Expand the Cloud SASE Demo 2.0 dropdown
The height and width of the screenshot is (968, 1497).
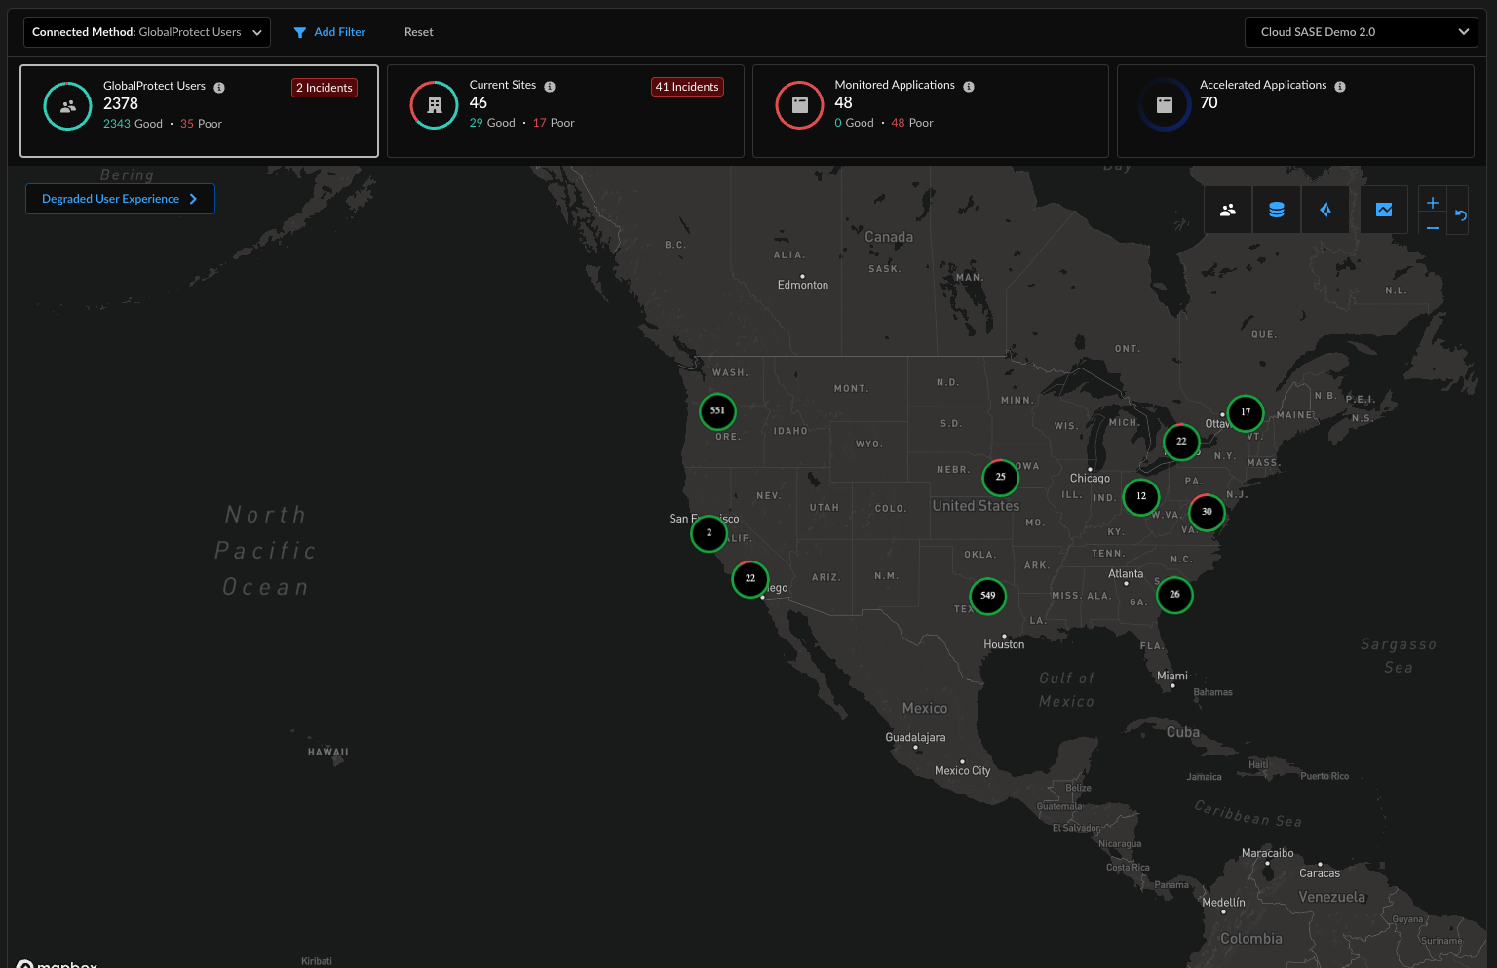[x=1362, y=32]
